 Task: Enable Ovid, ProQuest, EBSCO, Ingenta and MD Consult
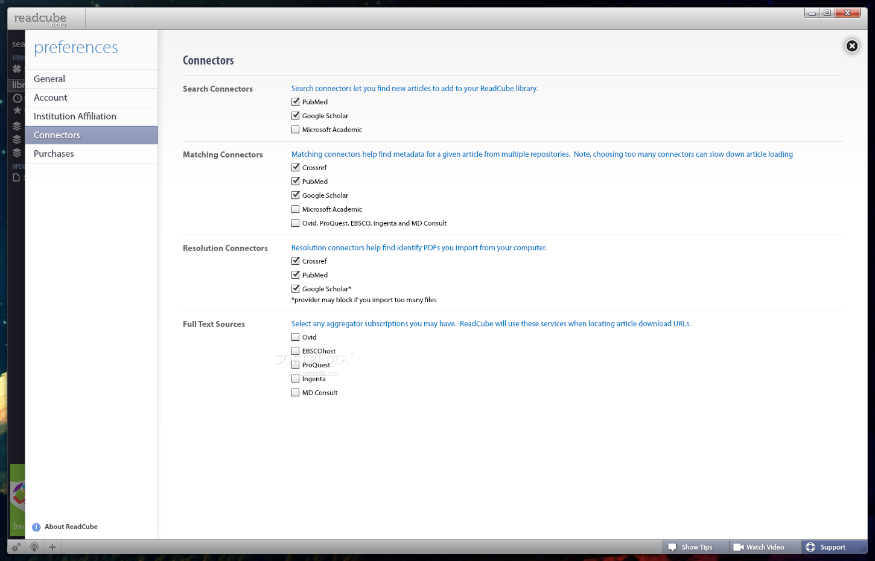coord(296,223)
